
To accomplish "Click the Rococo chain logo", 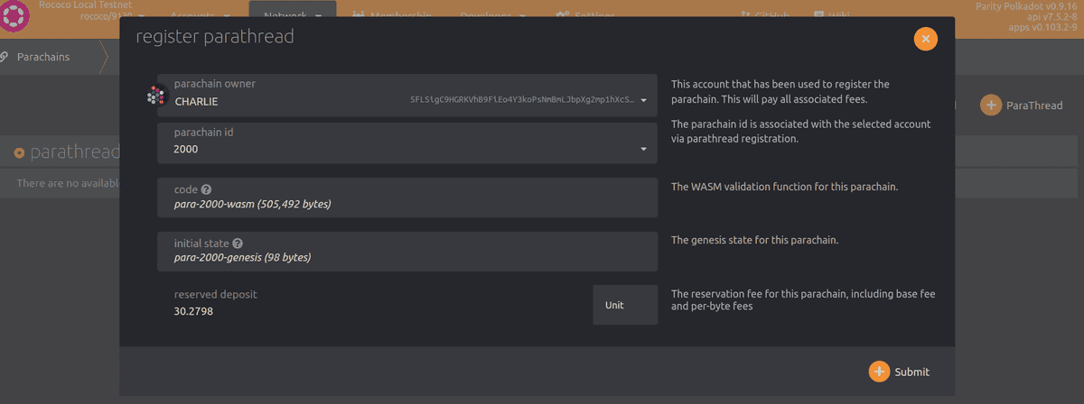I will tap(13, 16).
